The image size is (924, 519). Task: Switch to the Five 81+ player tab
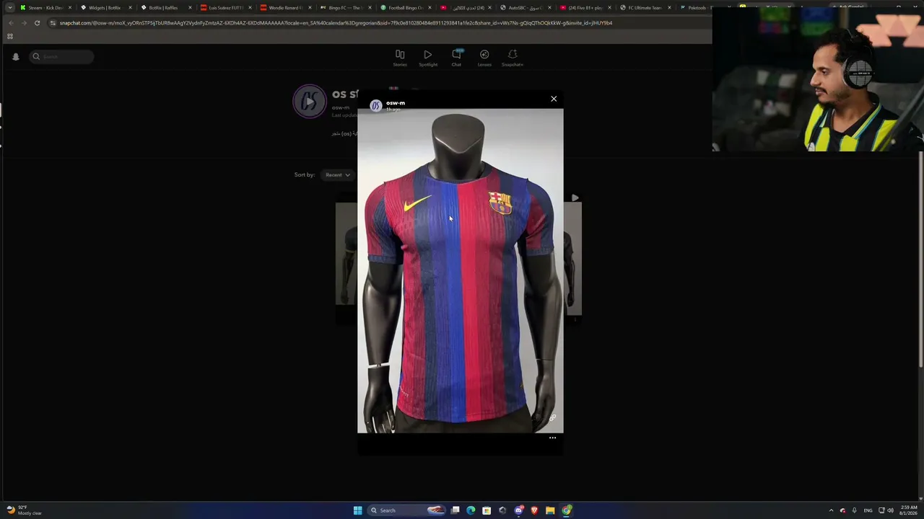pyautogui.click(x=585, y=8)
